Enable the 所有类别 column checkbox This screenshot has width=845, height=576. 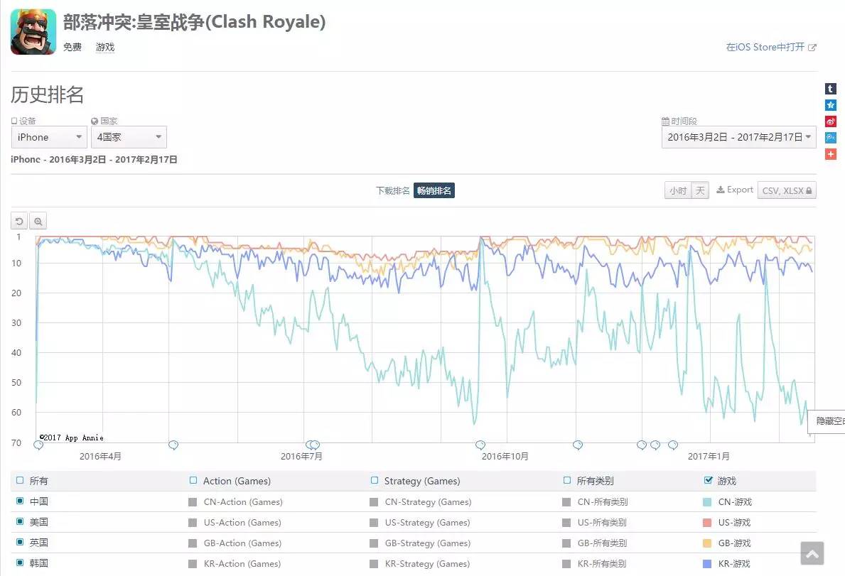(x=567, y=480)
